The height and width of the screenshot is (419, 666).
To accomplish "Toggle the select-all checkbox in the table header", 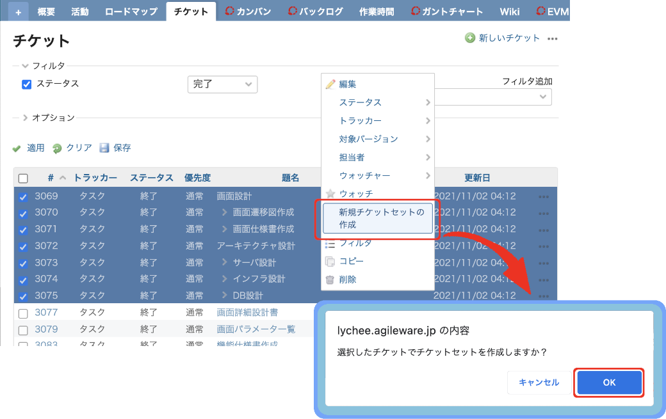I will (x=23, y=177).
